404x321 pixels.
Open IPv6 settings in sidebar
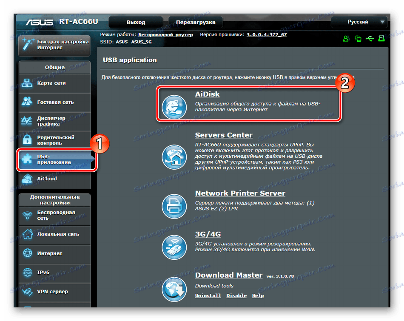[54, 273]
